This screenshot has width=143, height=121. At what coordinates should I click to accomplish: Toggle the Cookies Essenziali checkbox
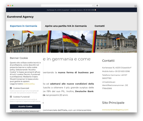pos(11,88)
